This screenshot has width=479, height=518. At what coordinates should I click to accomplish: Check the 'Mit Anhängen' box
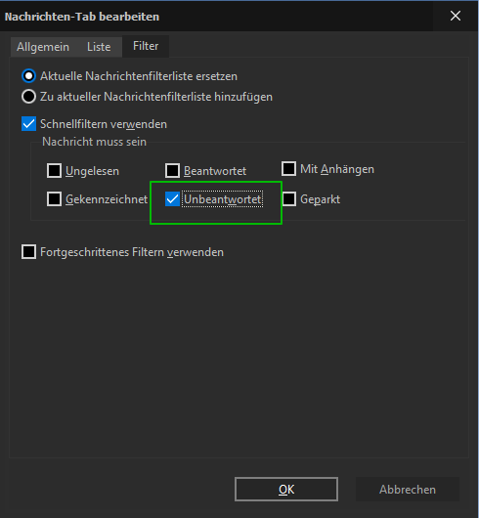[x=289, y=169]
